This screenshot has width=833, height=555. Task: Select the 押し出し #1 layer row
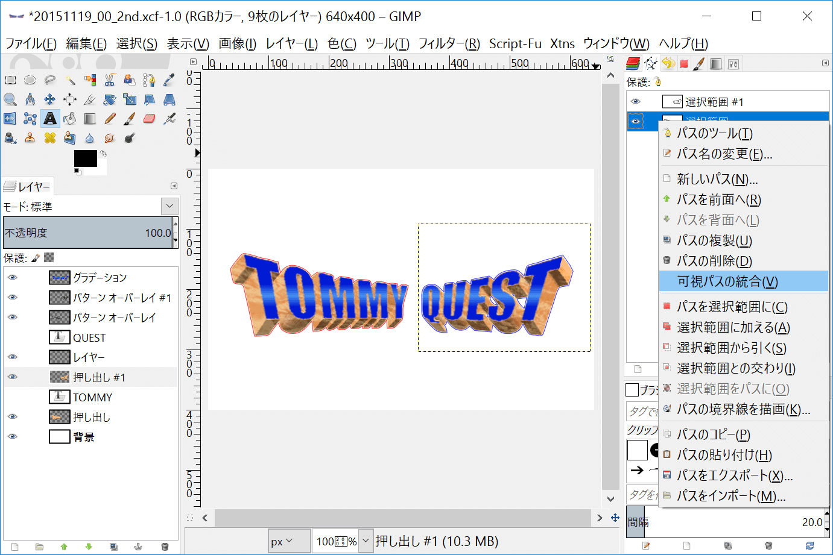tap(99, 377)
